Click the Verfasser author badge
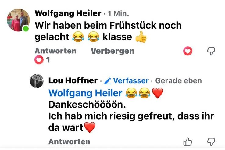This screenshot has height=150, width=225. 127,81
